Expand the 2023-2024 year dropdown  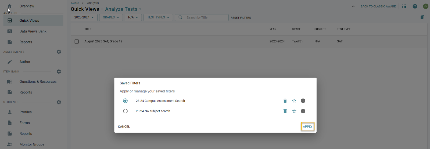(84, 17)
